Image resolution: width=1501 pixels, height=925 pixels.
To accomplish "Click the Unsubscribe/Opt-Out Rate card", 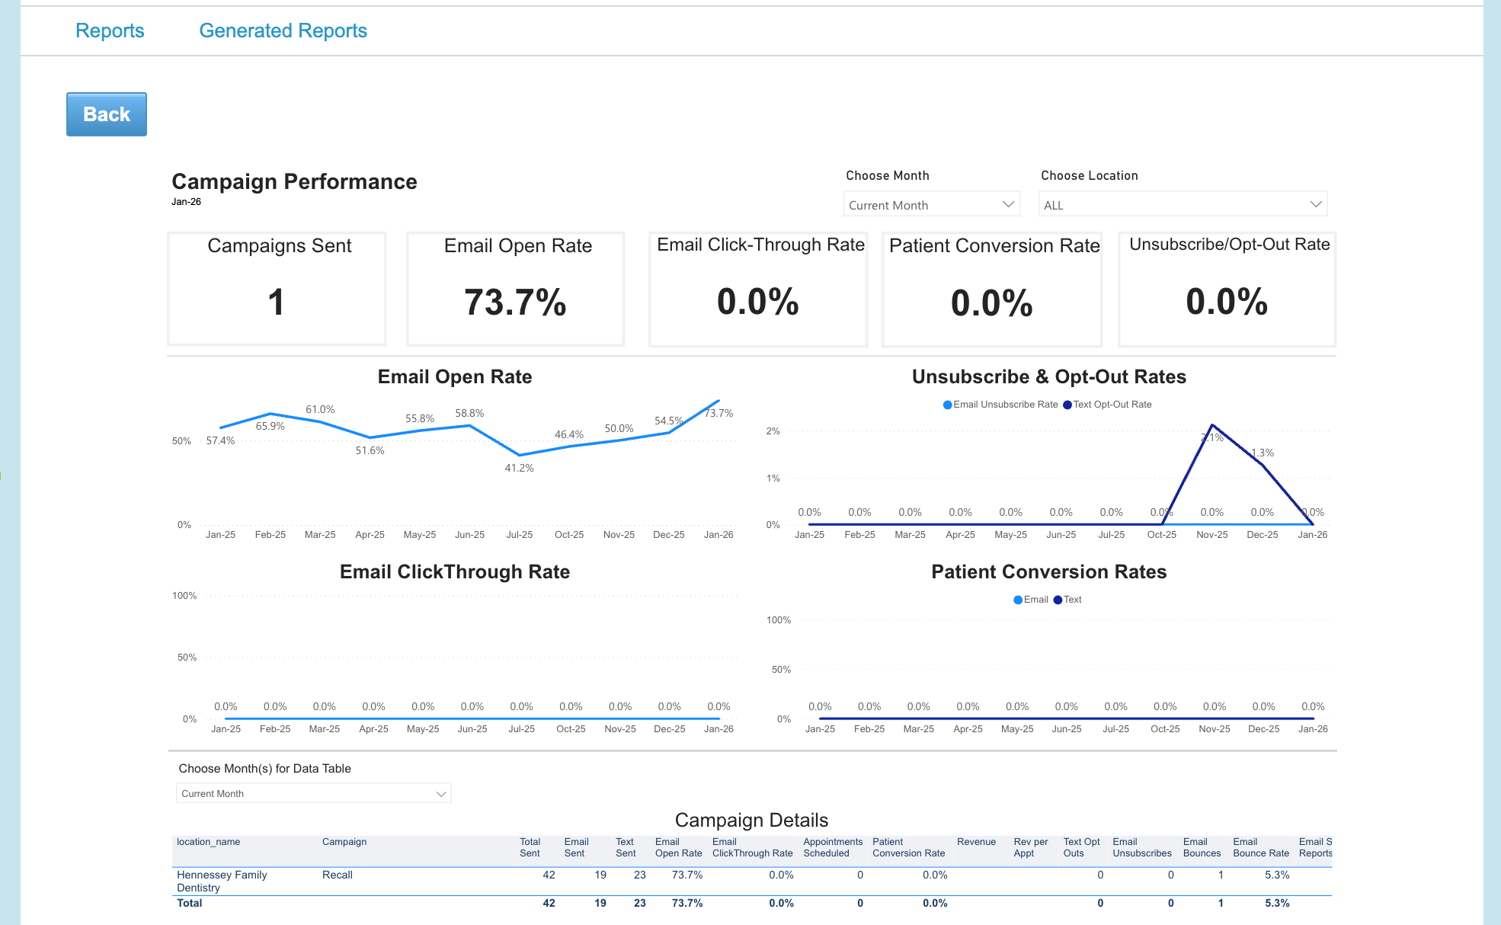I will click(x=1227, y=290).
